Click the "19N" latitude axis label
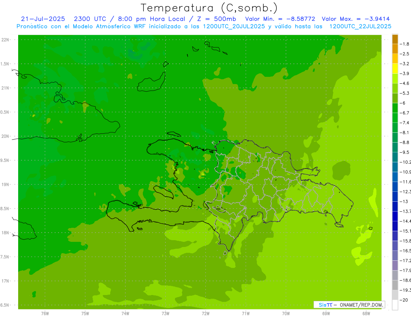Viewport: 411px width, 318px height. pyautogui.click(x=5, y=185)
